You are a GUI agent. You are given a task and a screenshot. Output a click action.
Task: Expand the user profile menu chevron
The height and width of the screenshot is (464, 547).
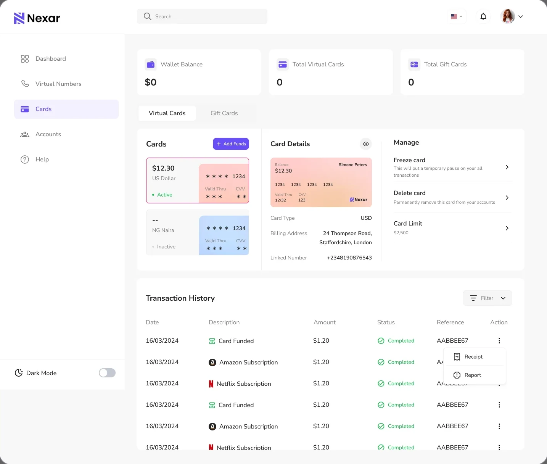[x=521, y=16]
